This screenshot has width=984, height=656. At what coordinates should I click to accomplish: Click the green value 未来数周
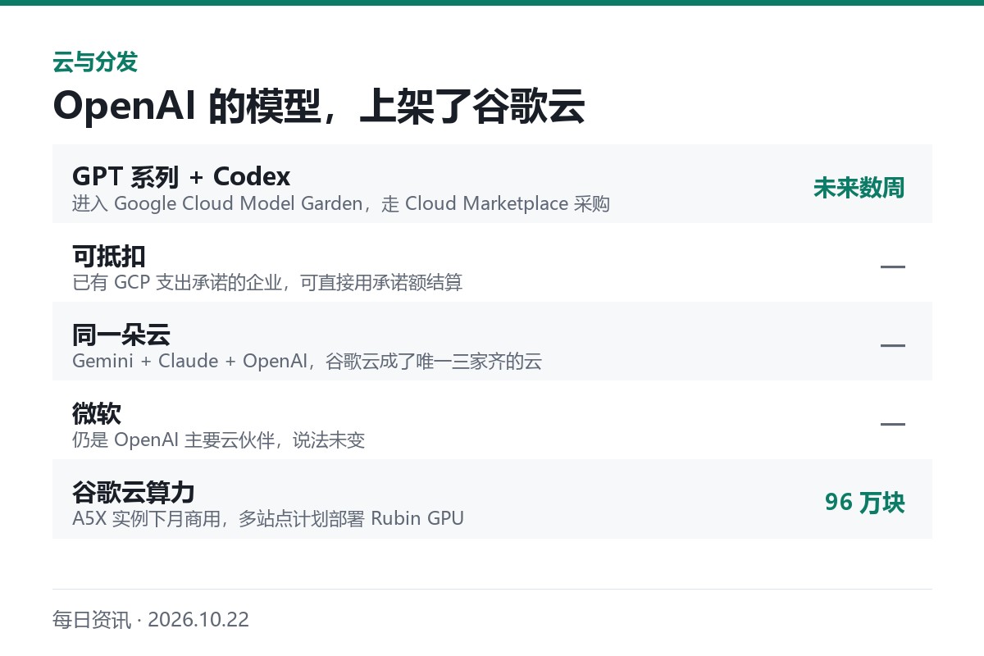coord(859,188)
